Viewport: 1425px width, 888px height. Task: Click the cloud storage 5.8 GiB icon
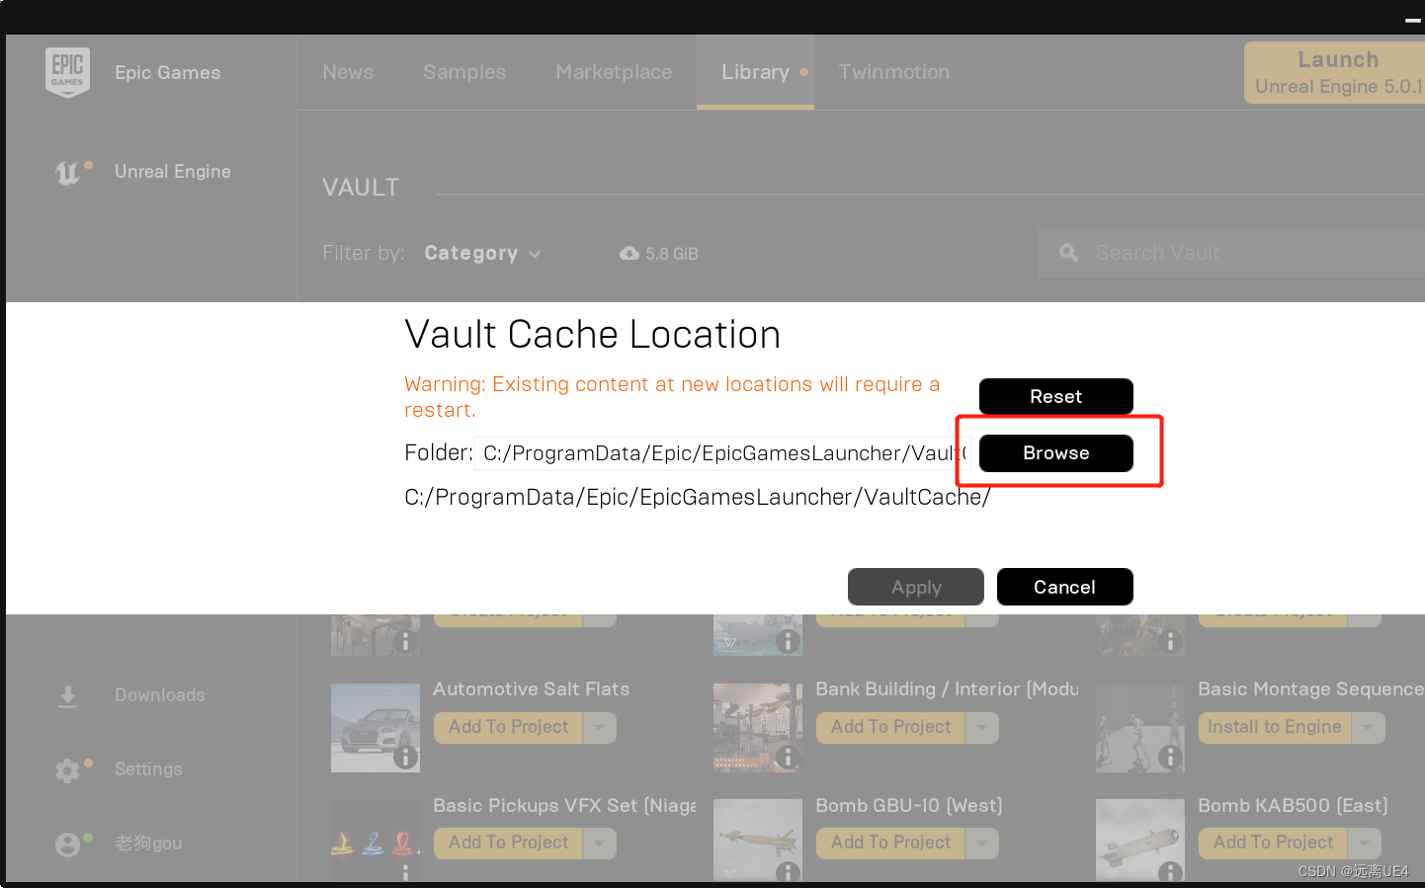click(629, 254)
